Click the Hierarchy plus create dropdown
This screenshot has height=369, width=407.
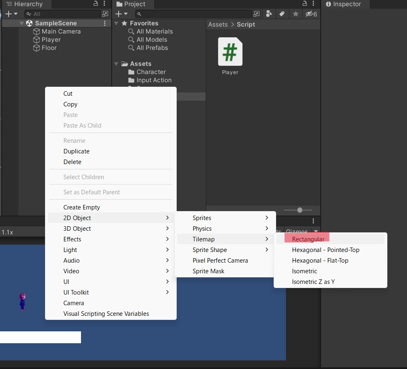[11, 14]
